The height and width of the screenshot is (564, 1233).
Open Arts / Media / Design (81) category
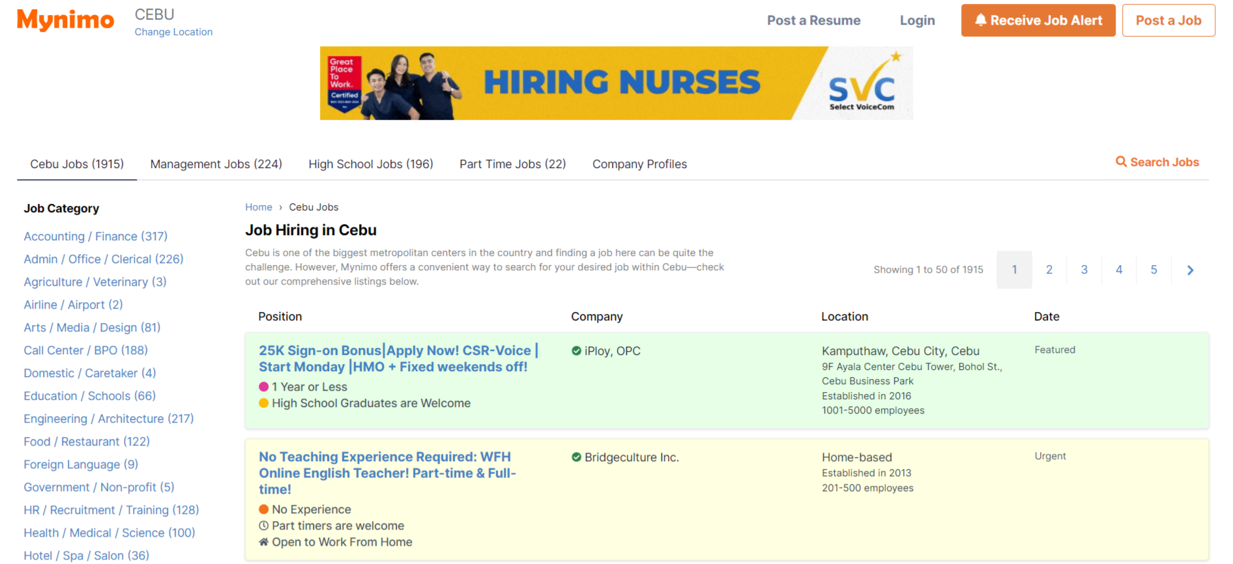[92, 328]
